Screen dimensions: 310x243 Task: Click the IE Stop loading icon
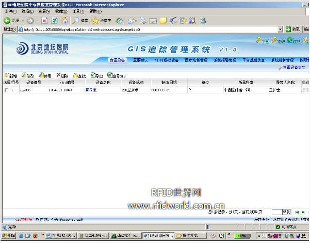point(45,21)
